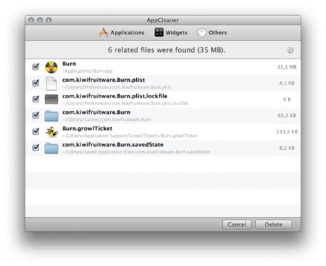Click the Burn.growlTicket icon

(52, 132)
